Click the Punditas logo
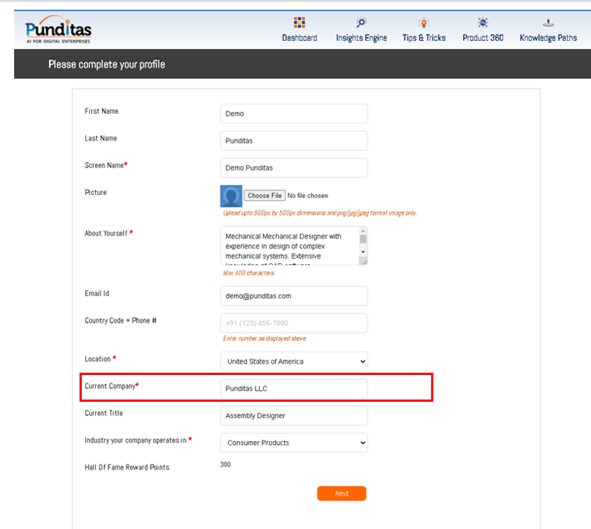 [59, 31]
